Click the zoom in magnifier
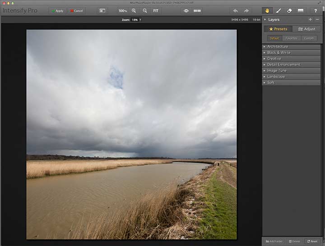This screenshot has height=246, width=325. pos(134,11)
